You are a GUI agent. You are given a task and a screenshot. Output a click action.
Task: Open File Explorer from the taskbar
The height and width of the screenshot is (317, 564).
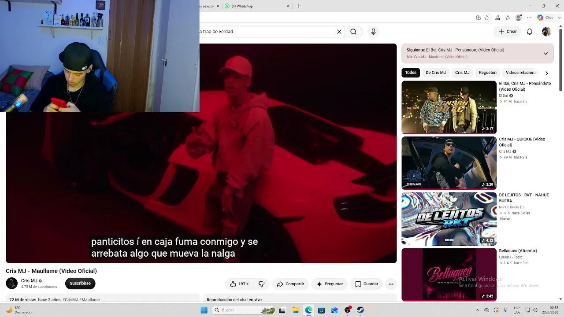point(295,310)
